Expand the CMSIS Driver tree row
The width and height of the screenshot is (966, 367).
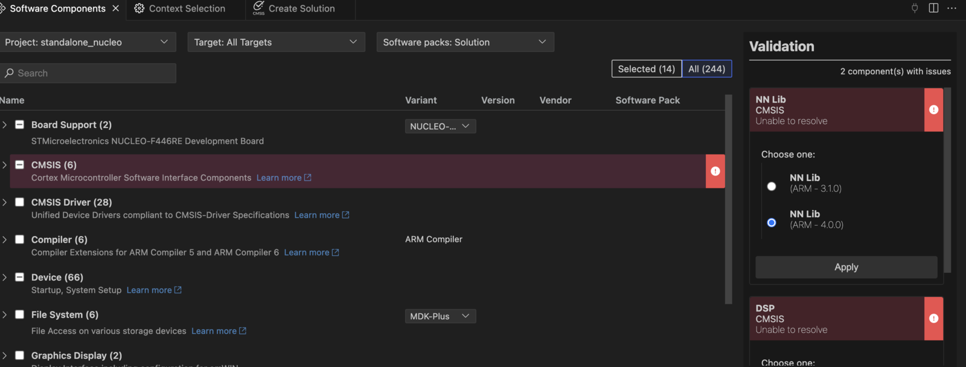coord(5,202)
